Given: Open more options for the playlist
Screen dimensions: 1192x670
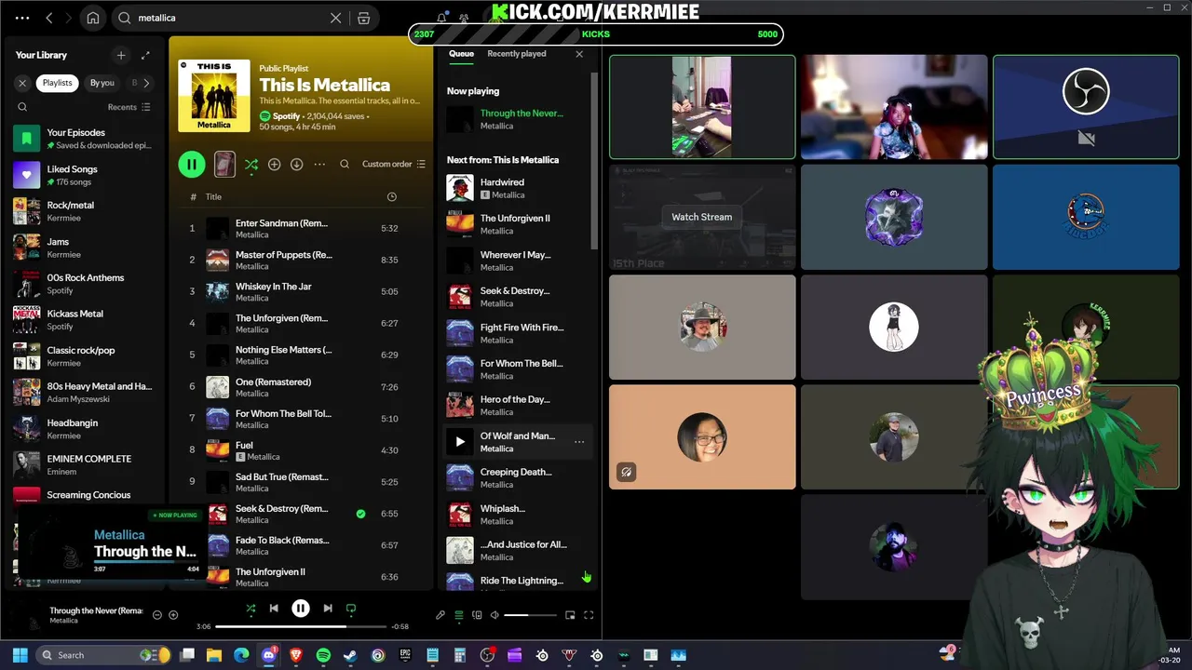Looking at the screenshot, I should pyautogui.click(x=319, y=165).
